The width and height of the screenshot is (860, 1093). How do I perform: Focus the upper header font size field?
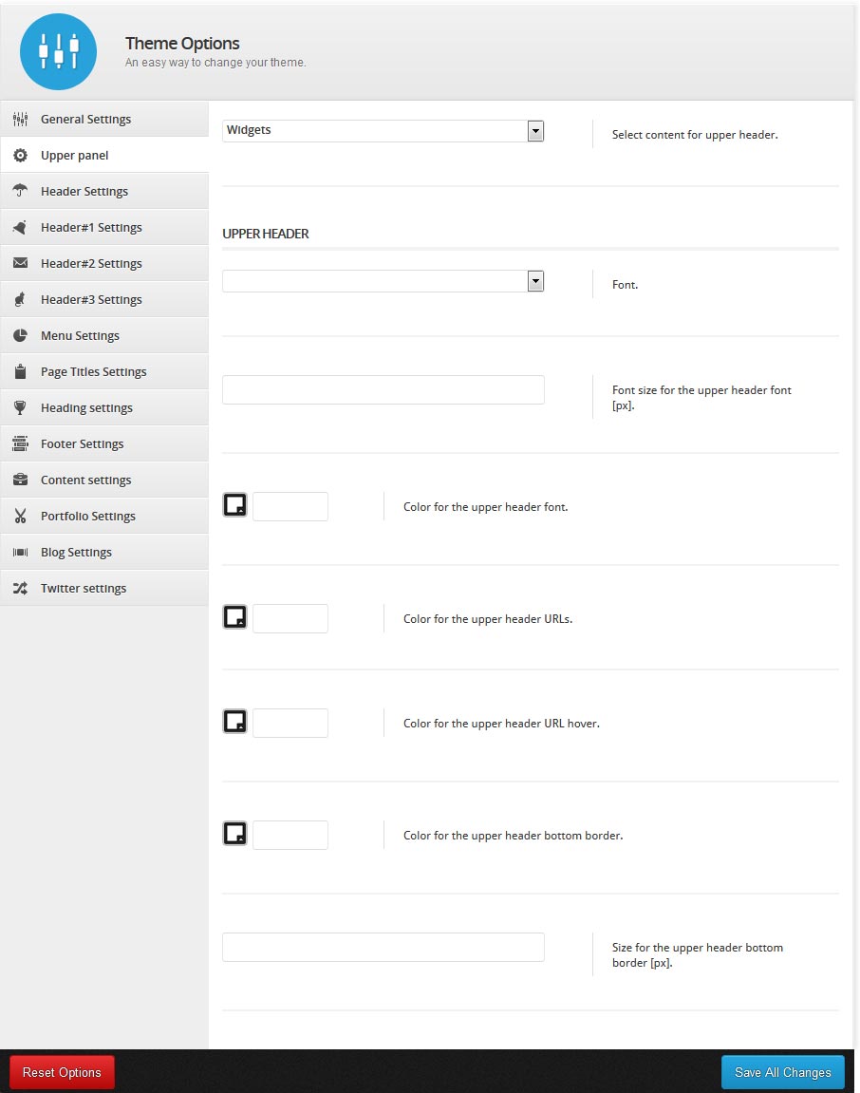383,389
